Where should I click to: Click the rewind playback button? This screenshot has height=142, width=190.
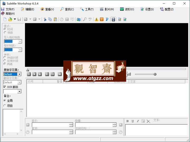coord(60,74)
